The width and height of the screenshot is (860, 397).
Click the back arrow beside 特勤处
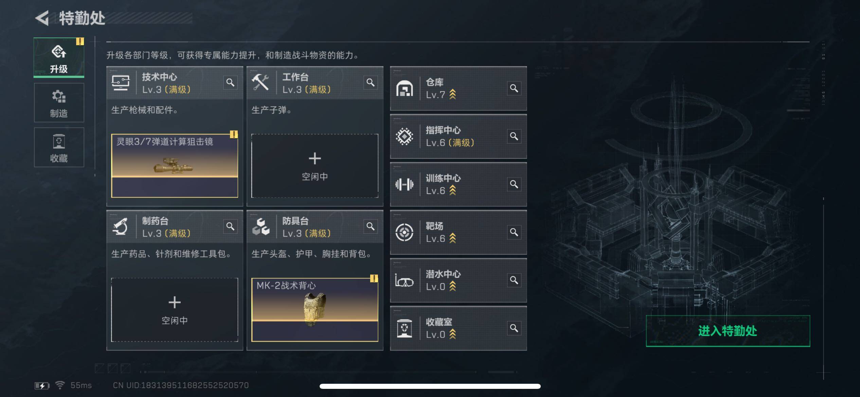point(42,18)
